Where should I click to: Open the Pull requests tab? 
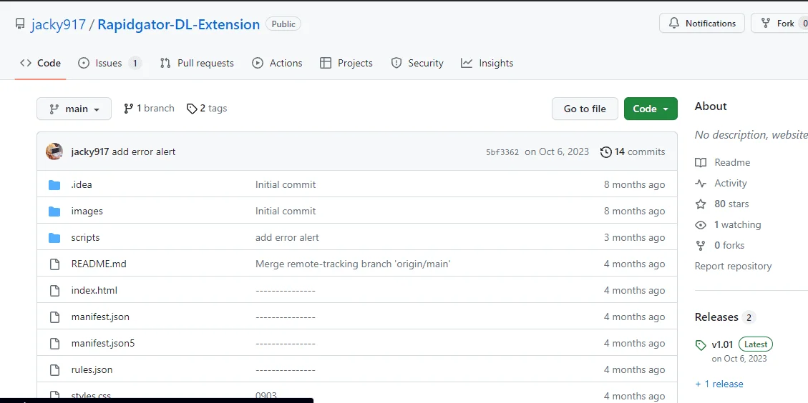(197, 64)
